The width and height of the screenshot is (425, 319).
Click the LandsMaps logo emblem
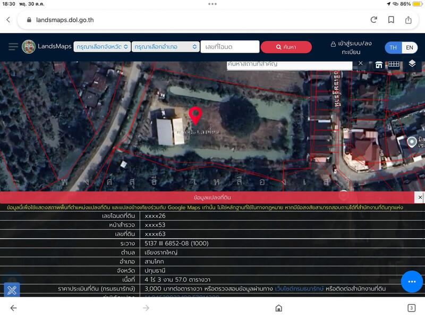pyautogui.click(x=29, y=47)
